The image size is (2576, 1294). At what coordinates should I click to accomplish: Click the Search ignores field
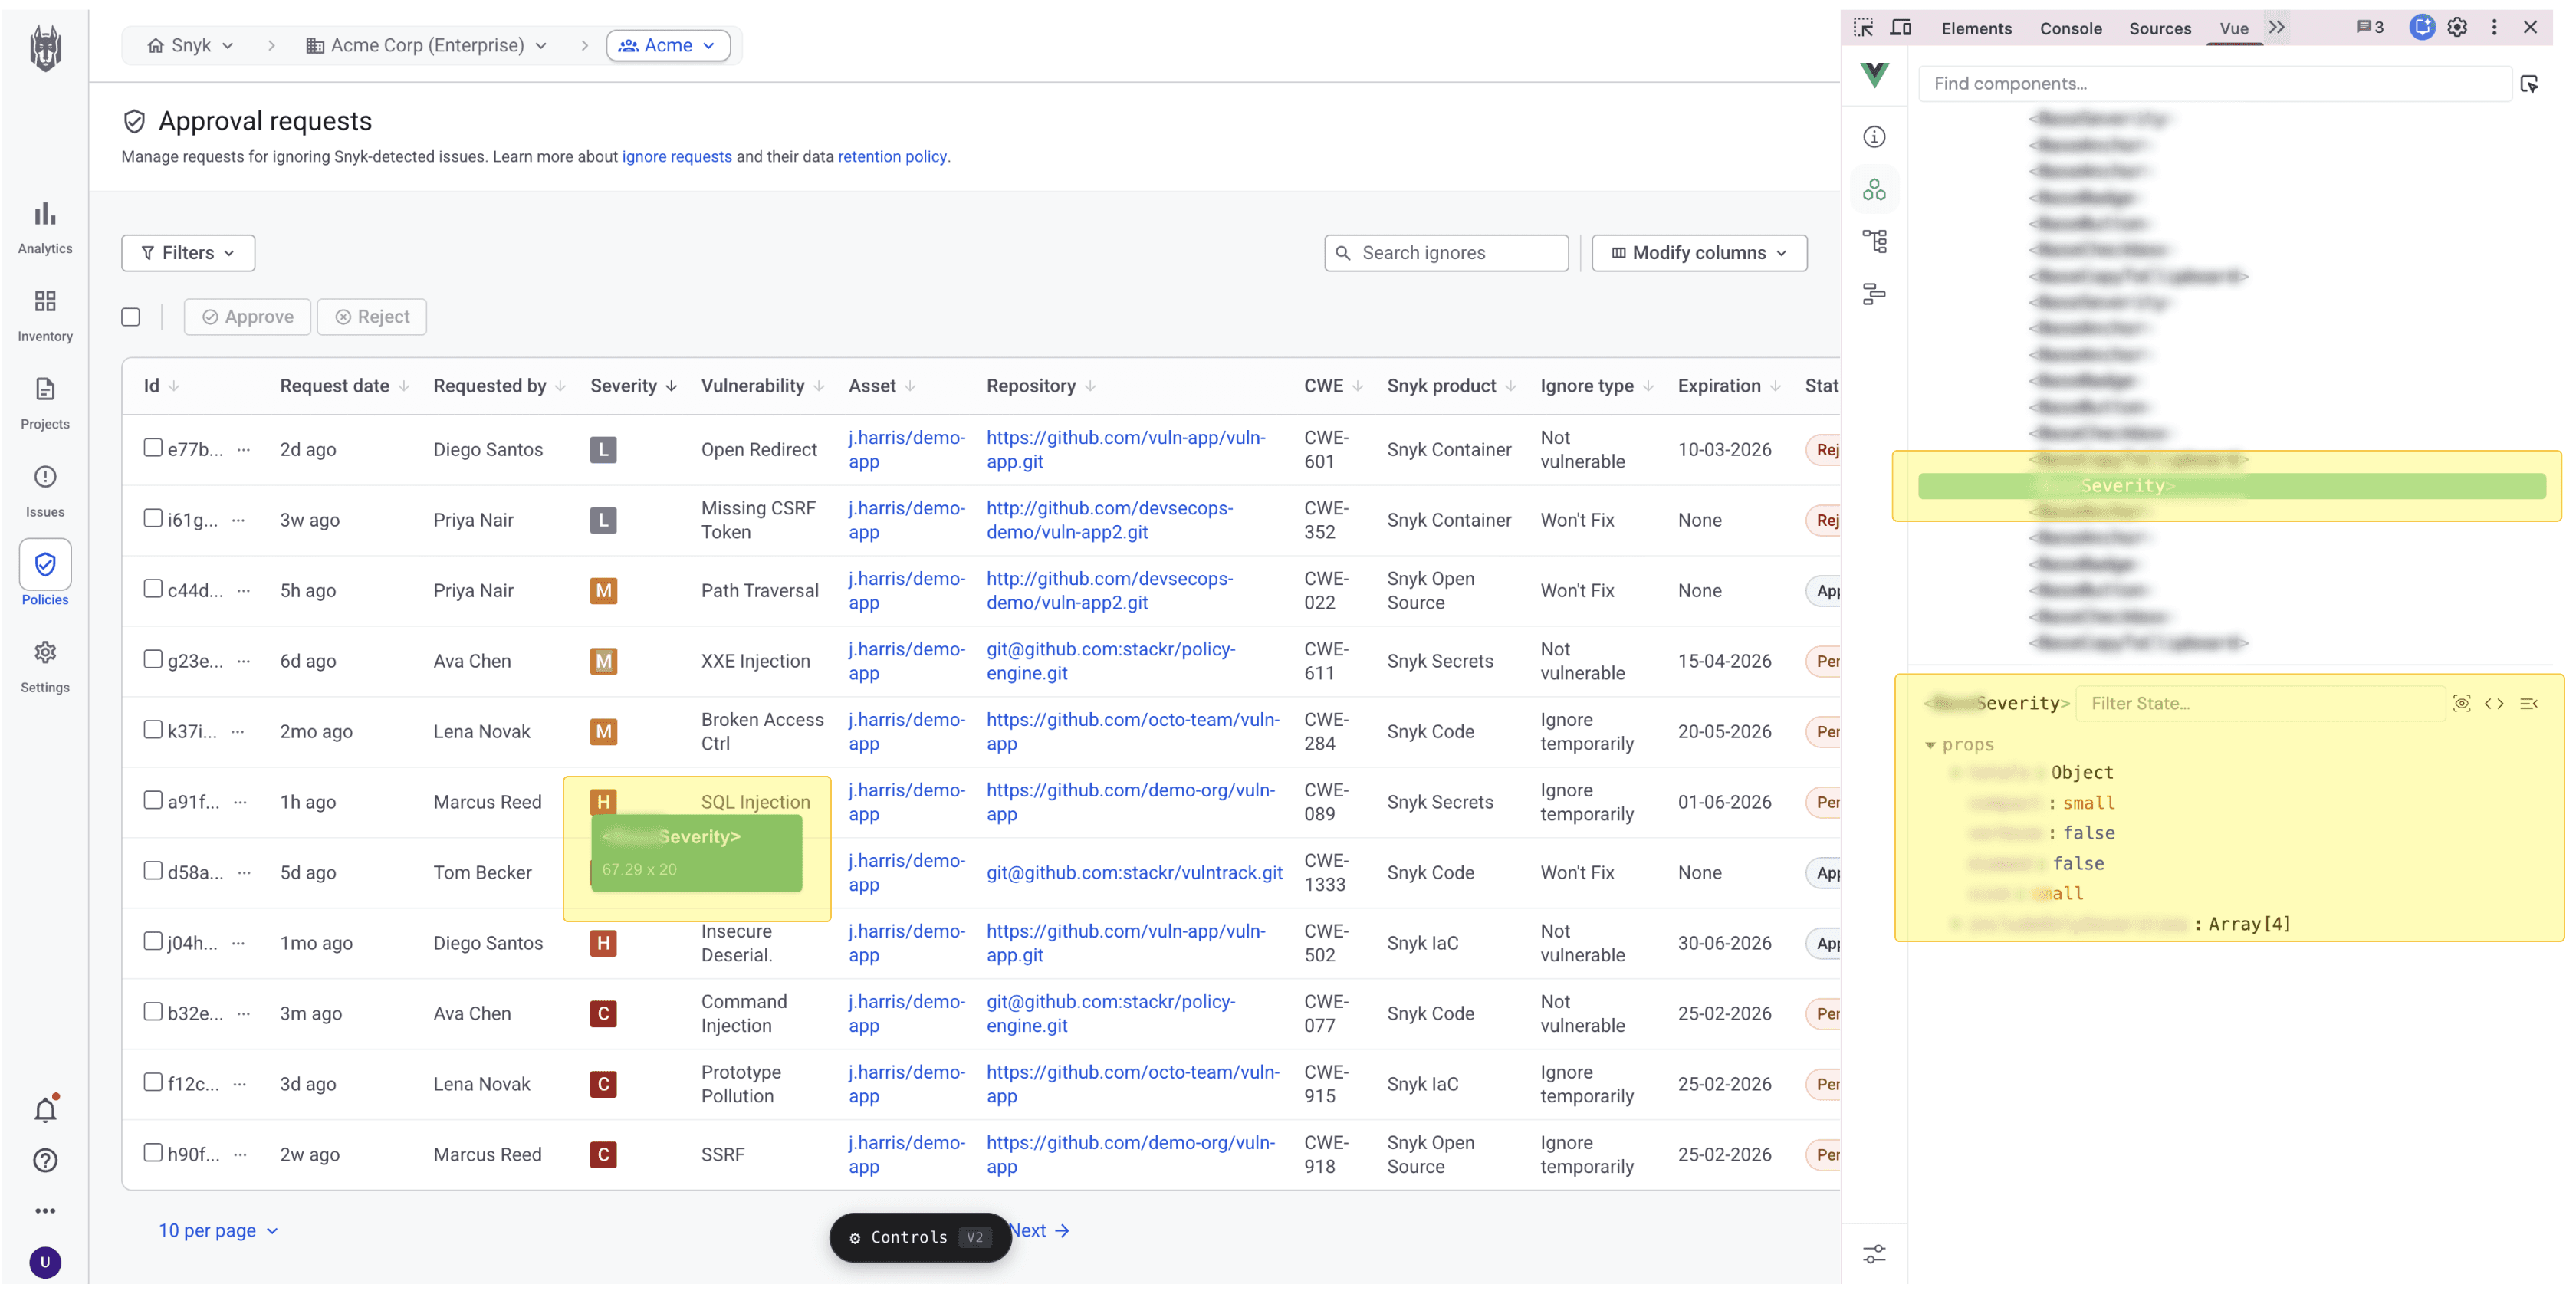[x=1446, y=253]
